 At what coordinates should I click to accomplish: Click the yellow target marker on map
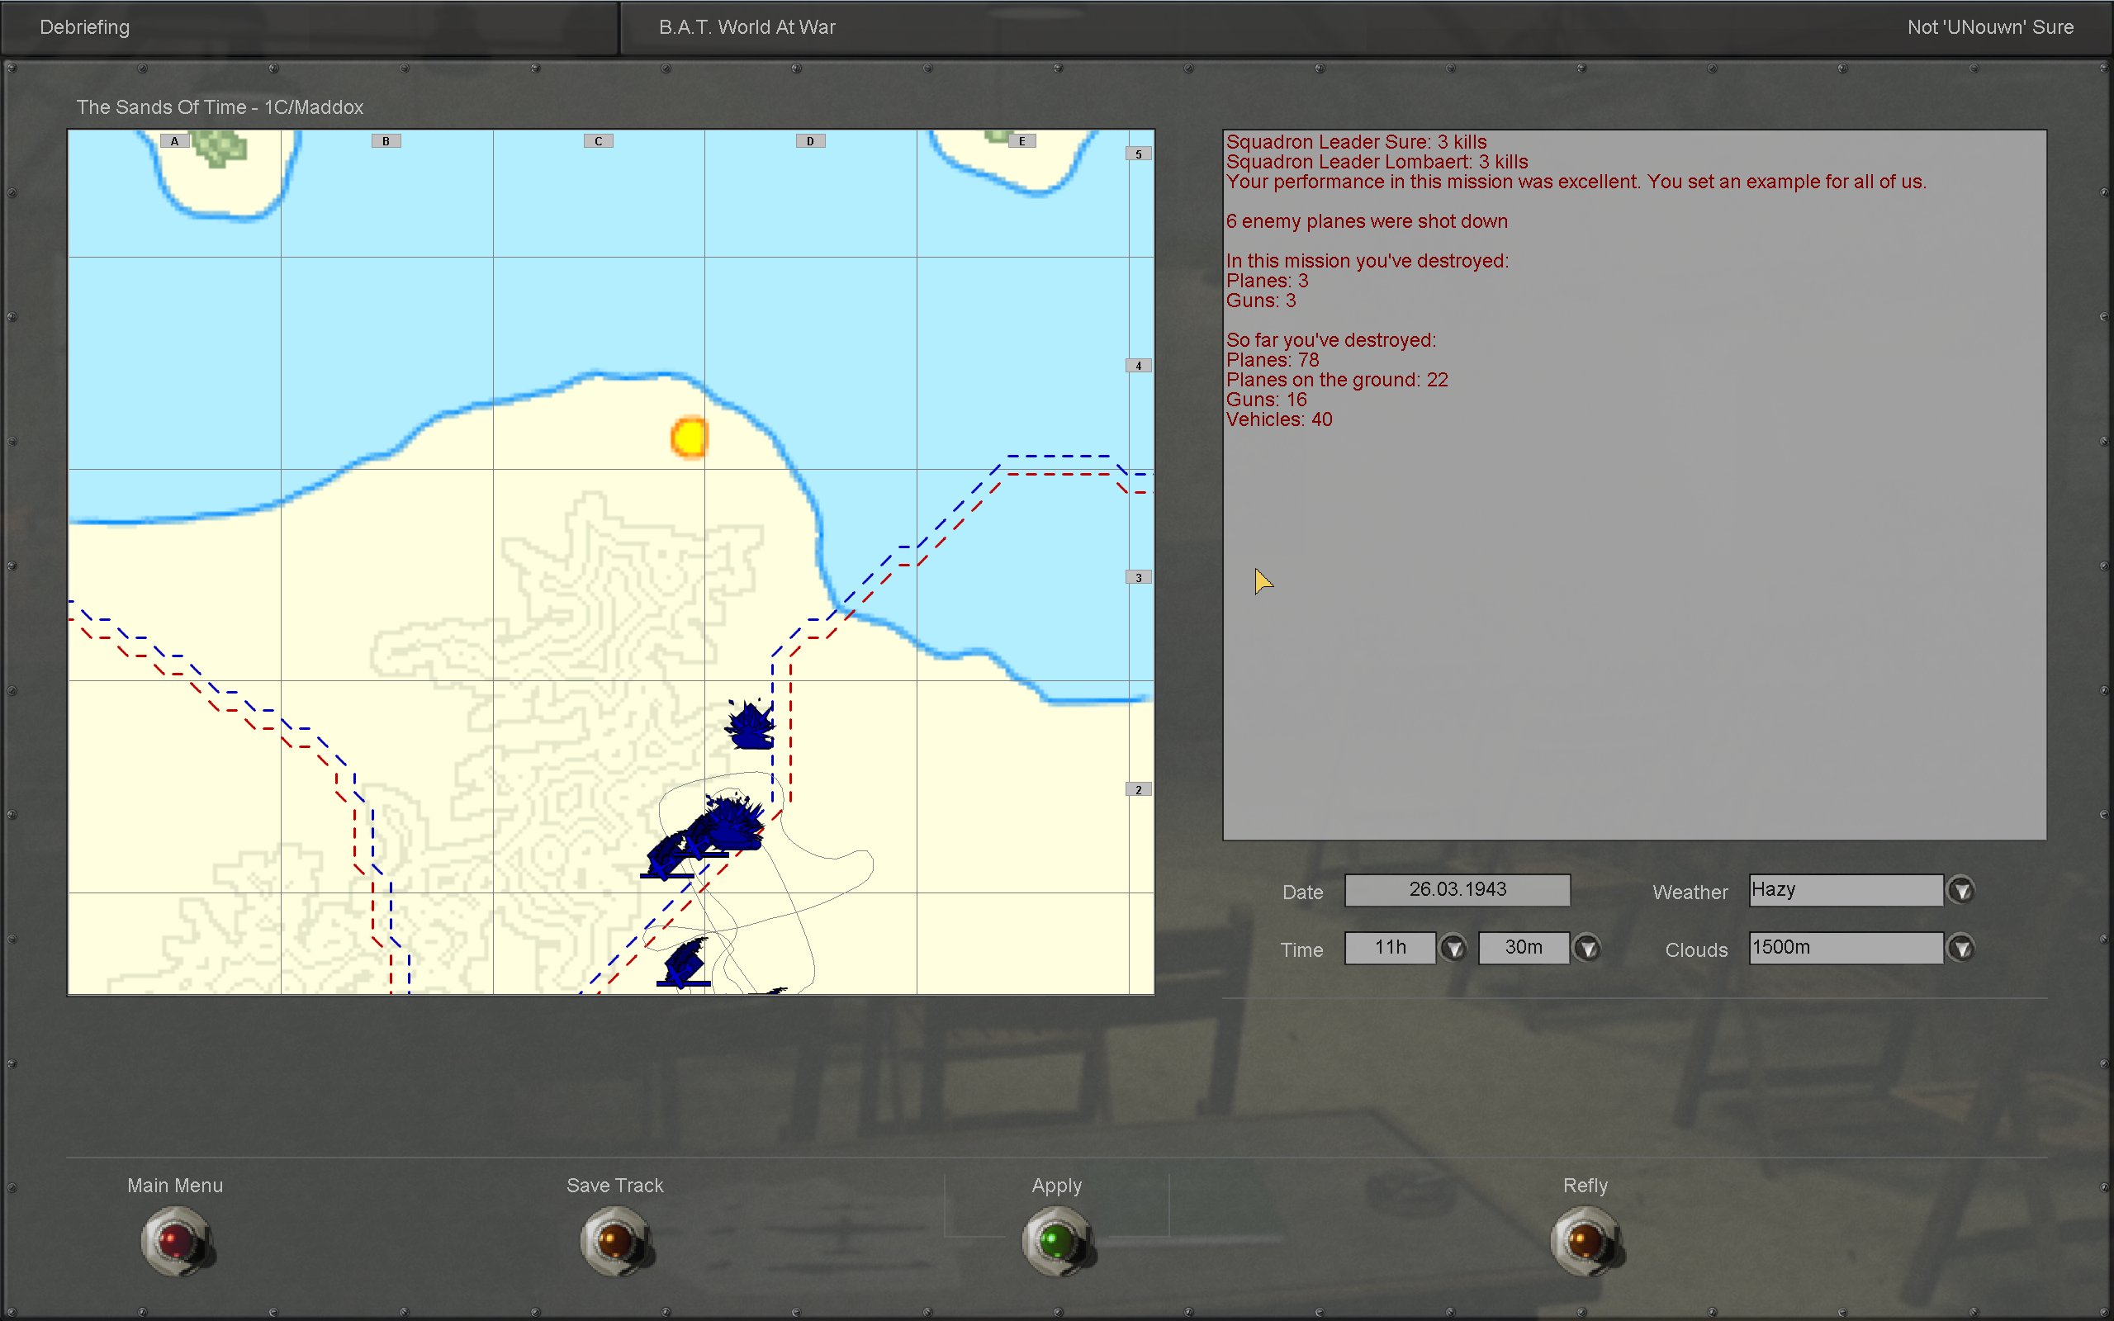(x=690, y=437)
